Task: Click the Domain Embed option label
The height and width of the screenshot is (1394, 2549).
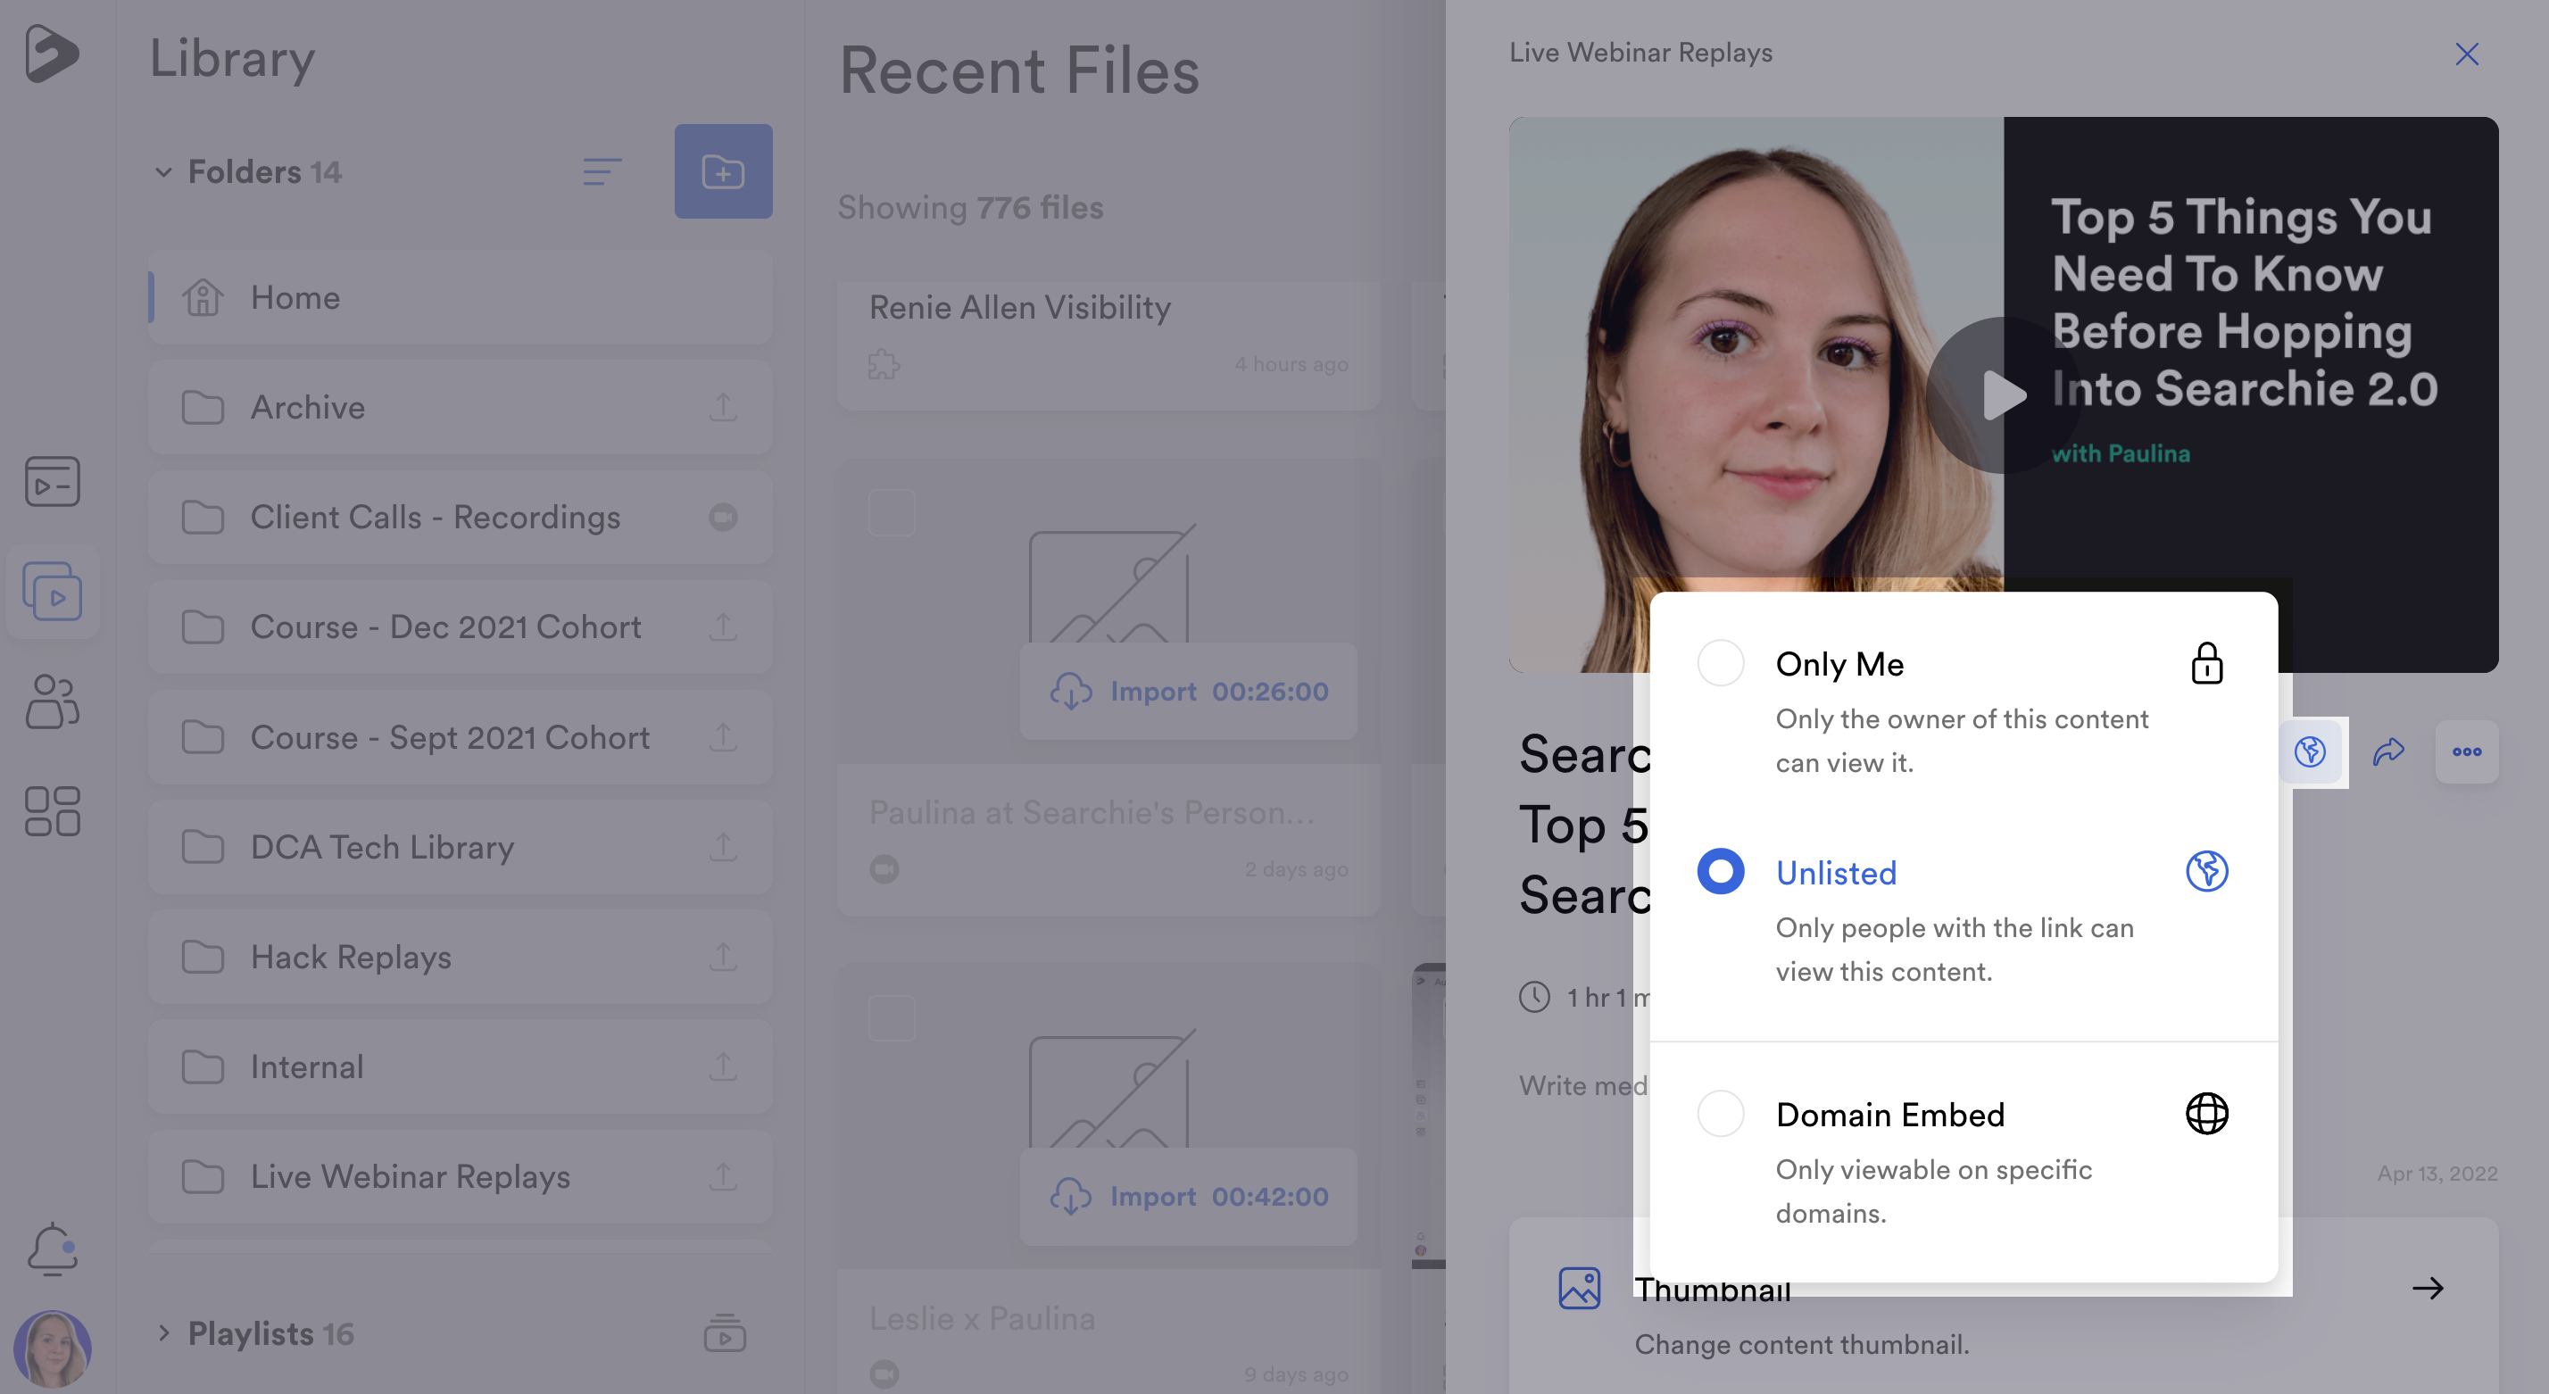Action: point(1890,1114)
